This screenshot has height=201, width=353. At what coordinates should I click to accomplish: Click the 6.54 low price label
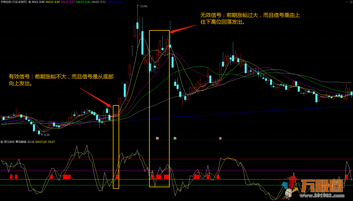[47, 135]
